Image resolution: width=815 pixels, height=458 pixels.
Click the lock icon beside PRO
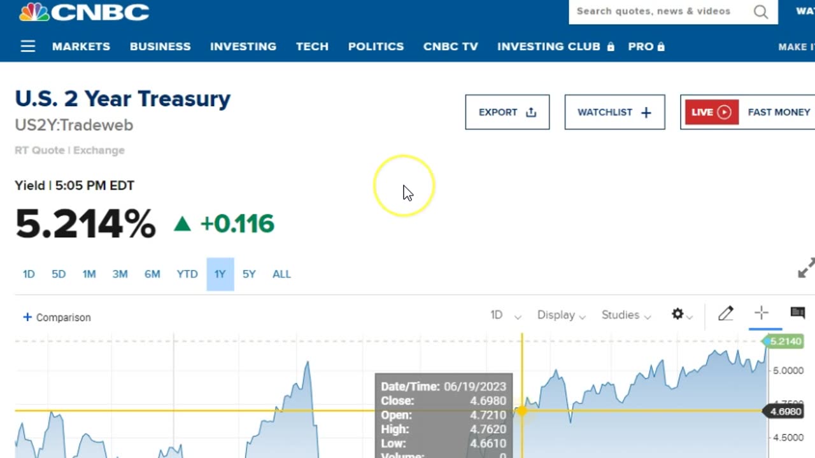(x=661, y=46)
